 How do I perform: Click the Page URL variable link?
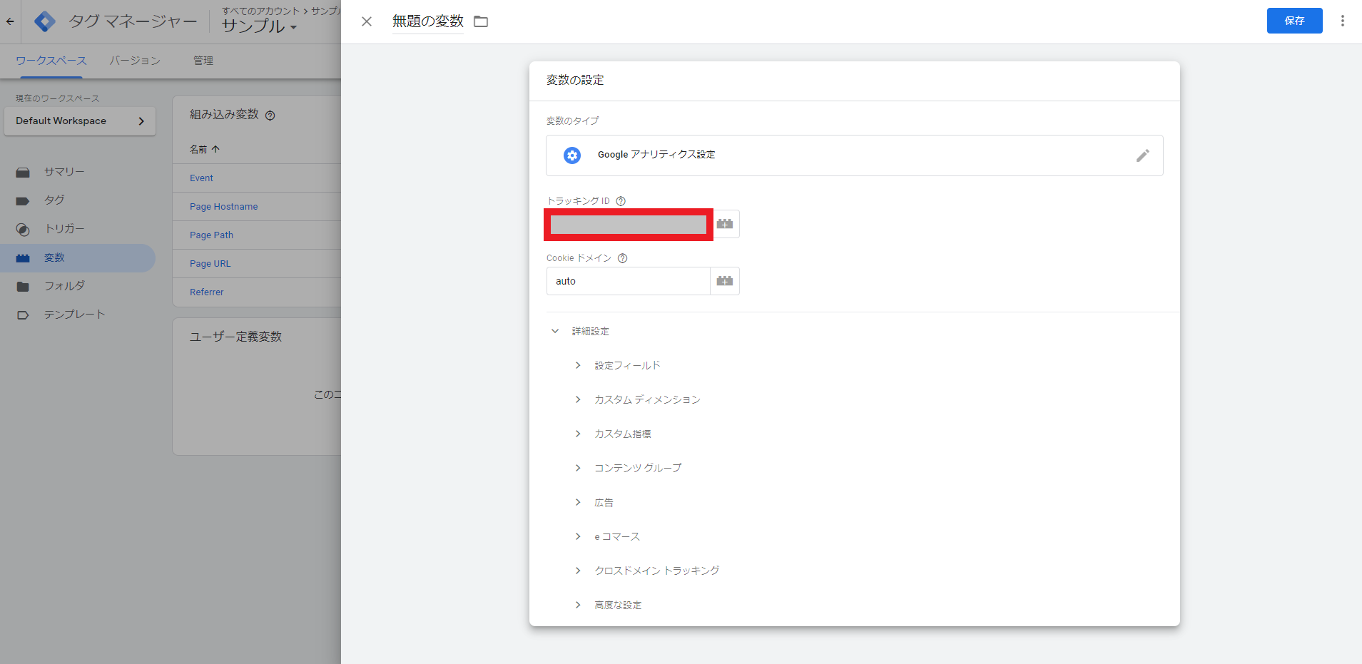point(210,264)
